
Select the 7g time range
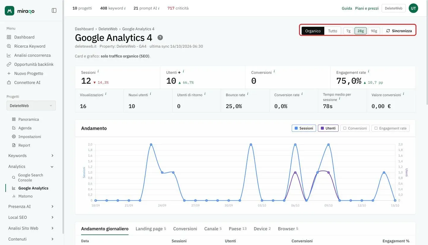(x=348, y=31)
